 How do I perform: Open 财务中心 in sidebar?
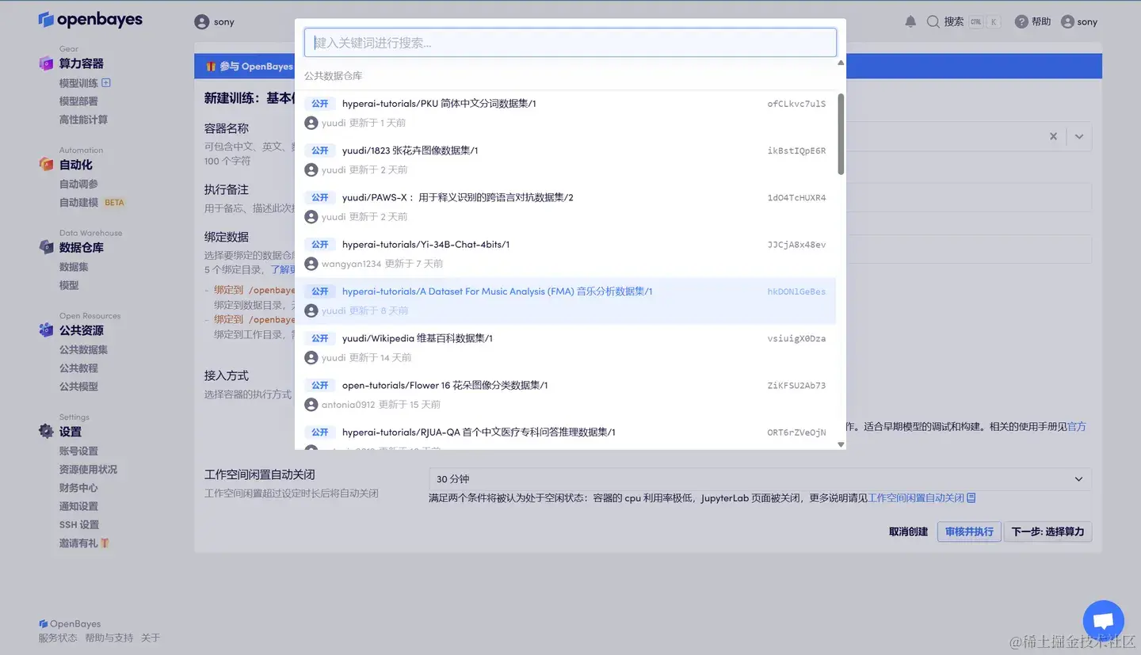(78, 488)
